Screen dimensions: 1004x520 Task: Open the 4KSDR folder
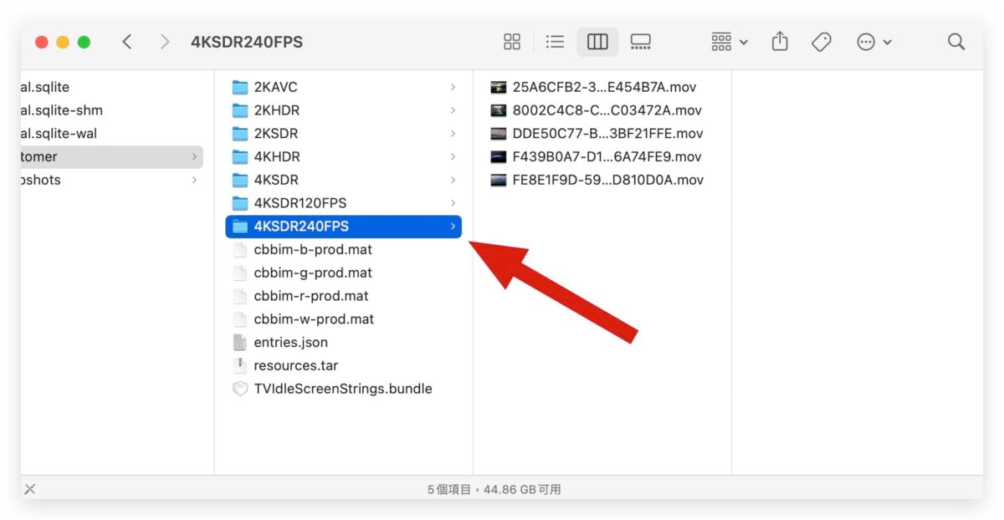coord(344,180)
